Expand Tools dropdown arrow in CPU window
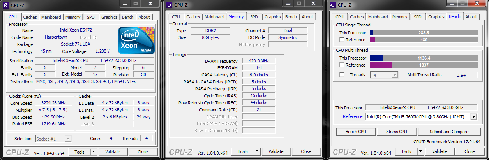489x160 pixels. point(94,152)
